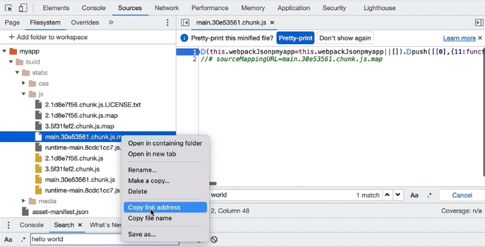Select runtime-main.8cdc1cc7.js file
This screenshot has width=485, height=247.
click(x=82, y=190)
